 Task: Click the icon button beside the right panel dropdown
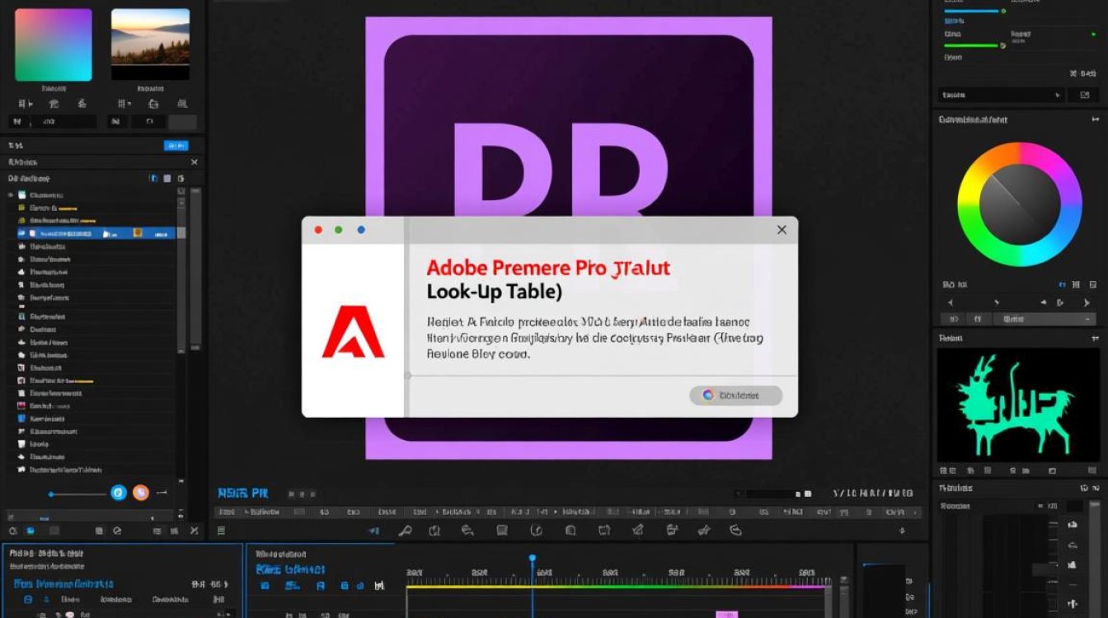(x=1082, y=96)
